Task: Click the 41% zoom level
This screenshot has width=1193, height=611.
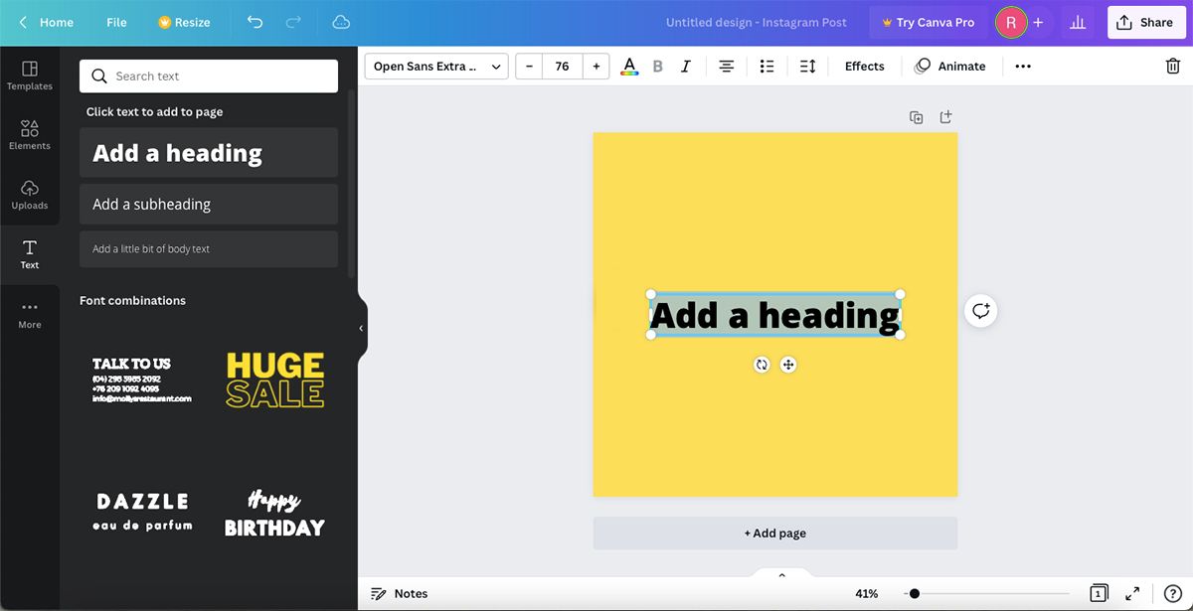Action: pos(867,593)
